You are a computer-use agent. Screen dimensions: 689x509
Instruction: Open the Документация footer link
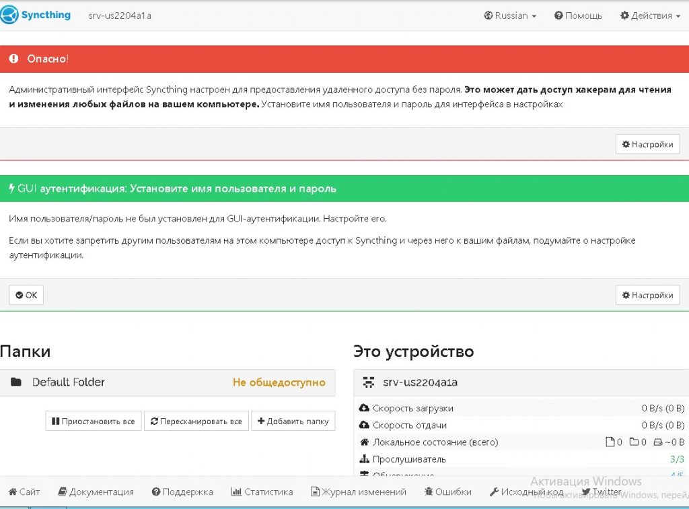(96, 492)
